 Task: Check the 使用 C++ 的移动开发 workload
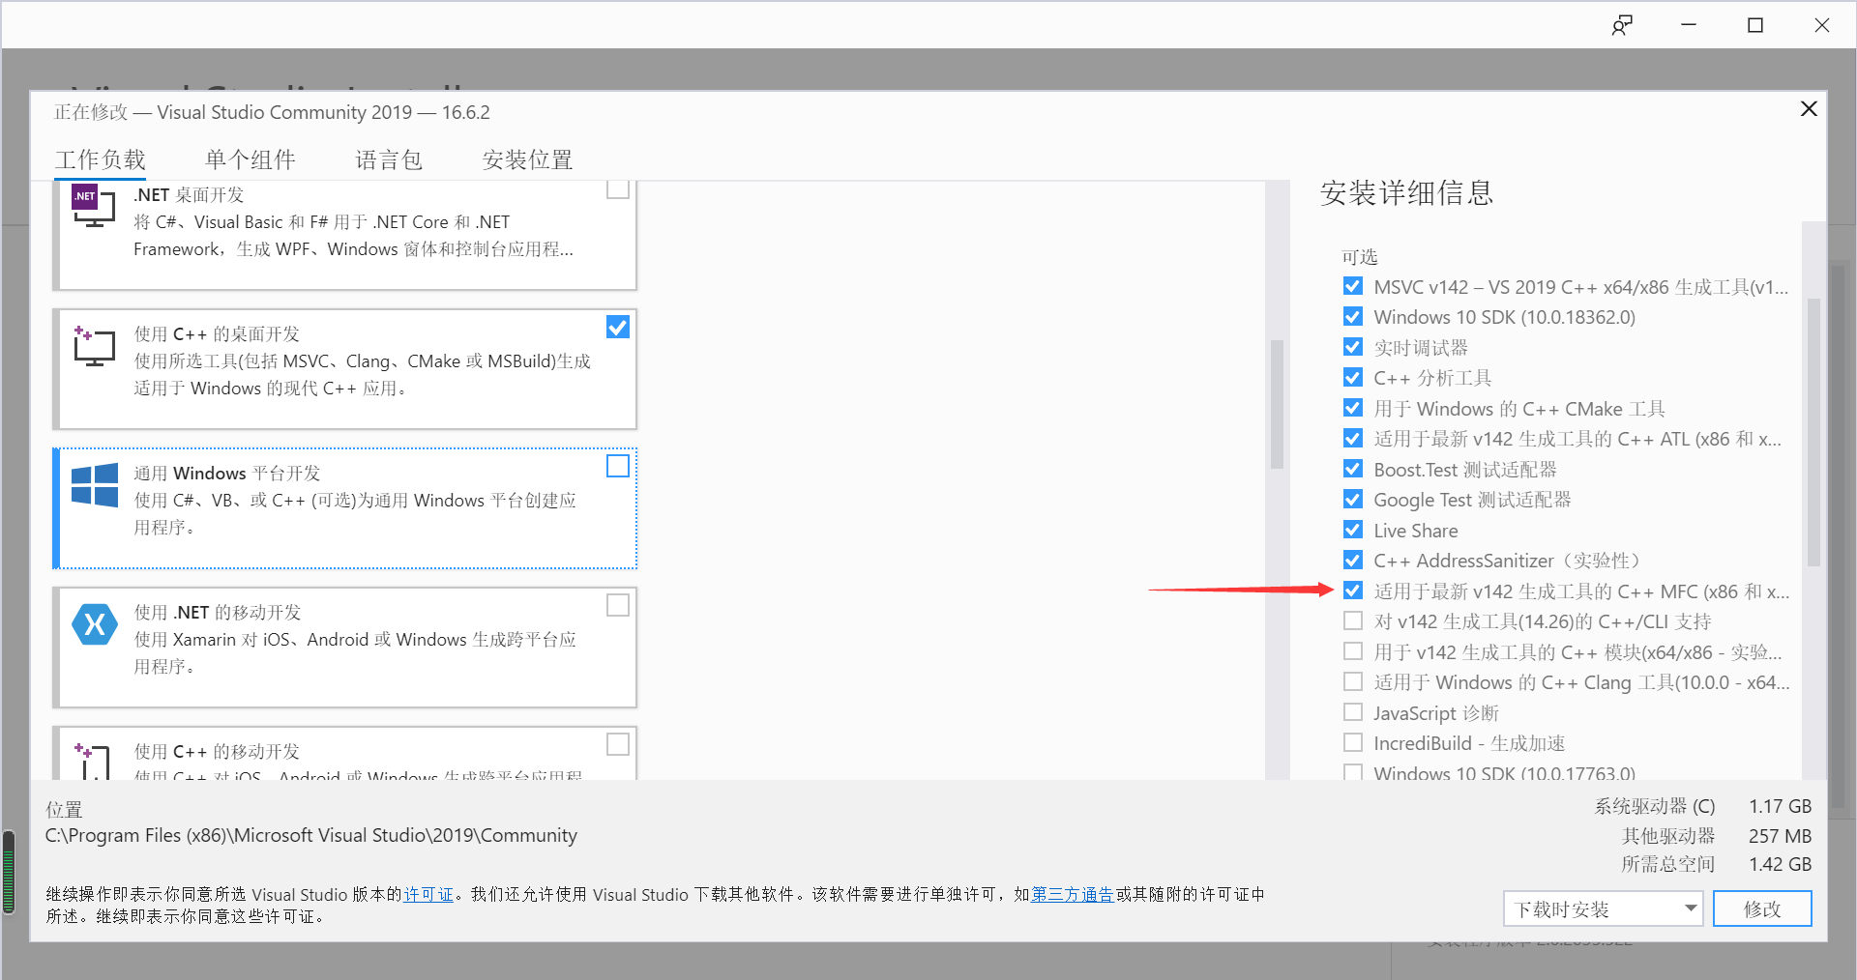tap(618, 744)
